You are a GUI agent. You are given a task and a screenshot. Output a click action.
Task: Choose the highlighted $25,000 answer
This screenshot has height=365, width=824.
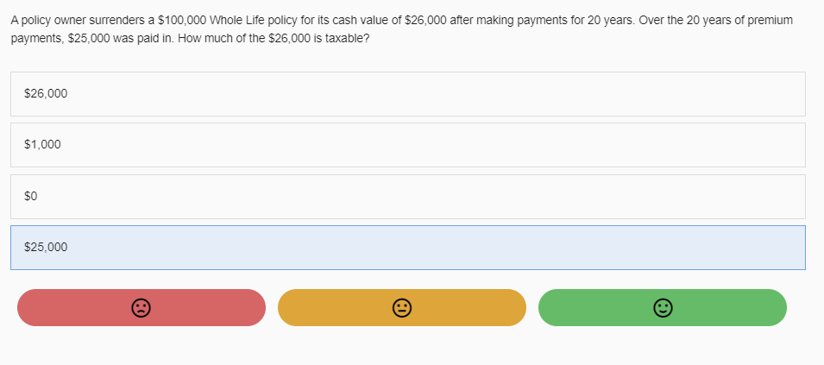pyautogui.click(x=407, y=248)
